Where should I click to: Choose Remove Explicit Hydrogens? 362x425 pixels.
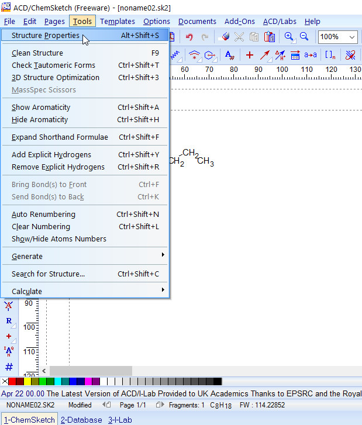[x=85, y=167]
